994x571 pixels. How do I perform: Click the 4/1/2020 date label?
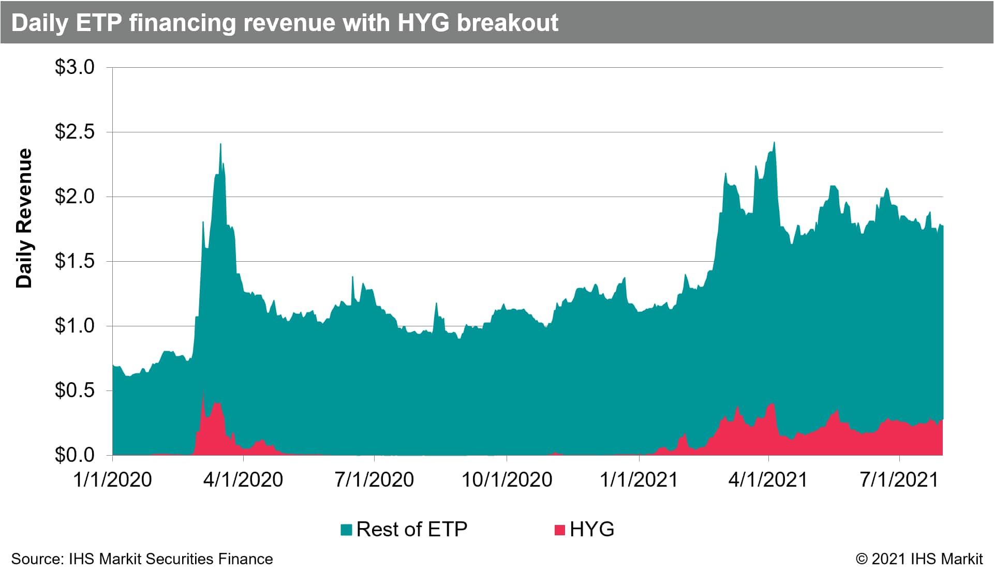pos(243,480)
